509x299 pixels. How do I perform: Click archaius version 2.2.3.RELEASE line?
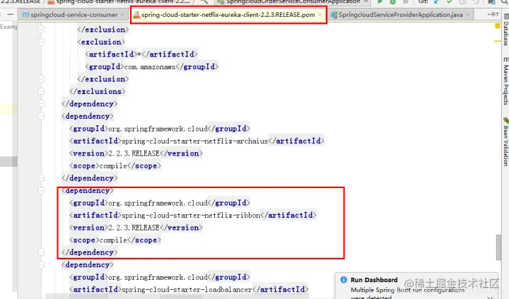[136, 153]
